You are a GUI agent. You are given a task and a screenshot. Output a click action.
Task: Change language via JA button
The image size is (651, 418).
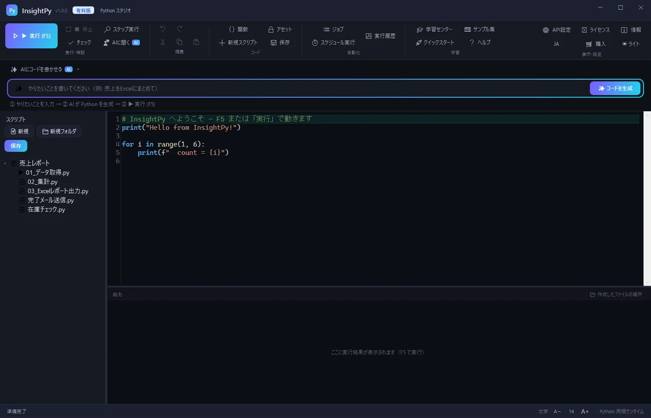point(556,44)
